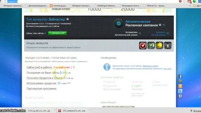The width and height of the screenshot is (201, 113).
Task: Open the Wedding Invitations bookmark
Action: coord(105,6)
